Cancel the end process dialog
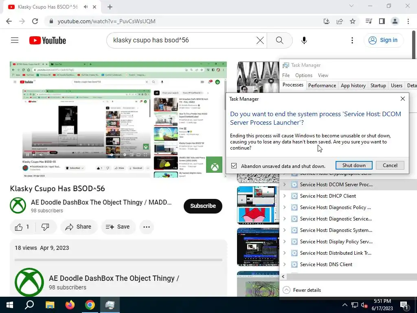417x313 pixels. 390,165
